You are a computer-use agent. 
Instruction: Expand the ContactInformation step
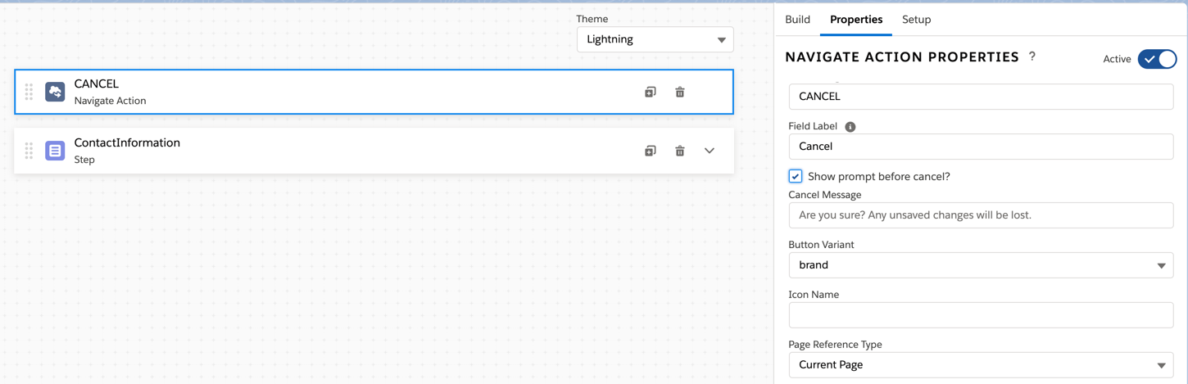710,151
